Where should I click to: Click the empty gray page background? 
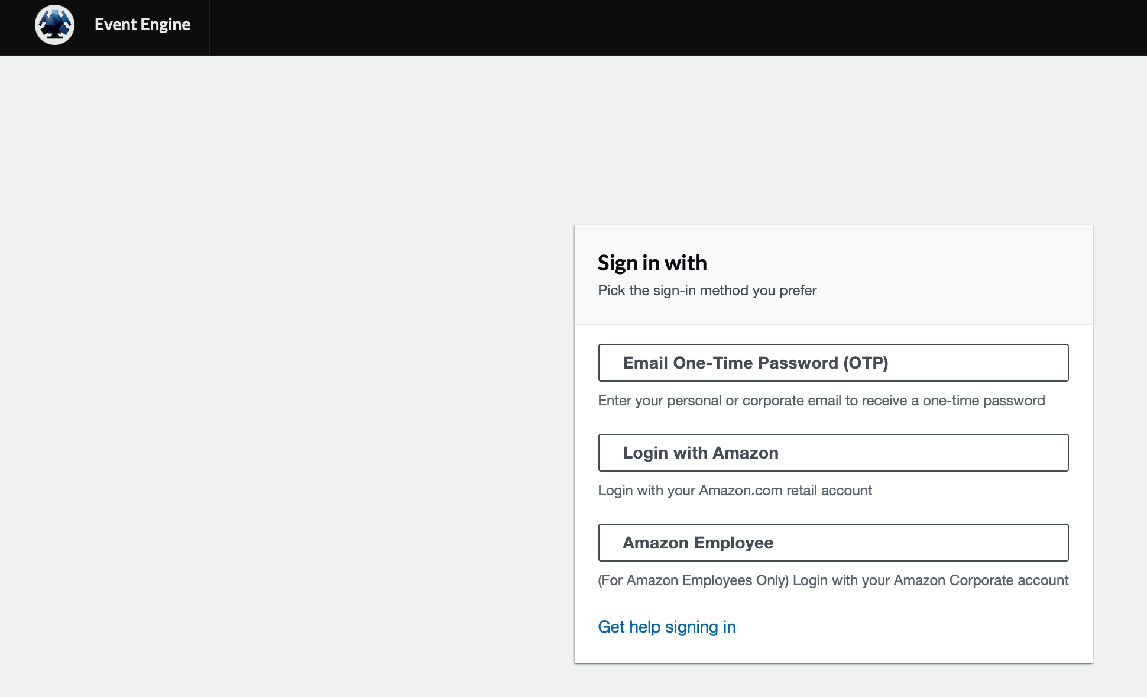pos(284,379)
